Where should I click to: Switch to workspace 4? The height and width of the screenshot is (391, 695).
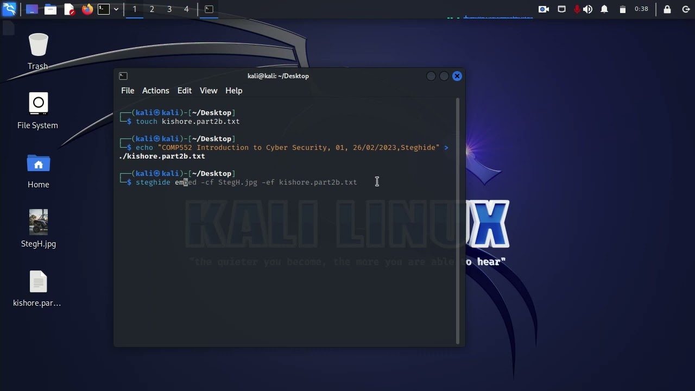186,9
